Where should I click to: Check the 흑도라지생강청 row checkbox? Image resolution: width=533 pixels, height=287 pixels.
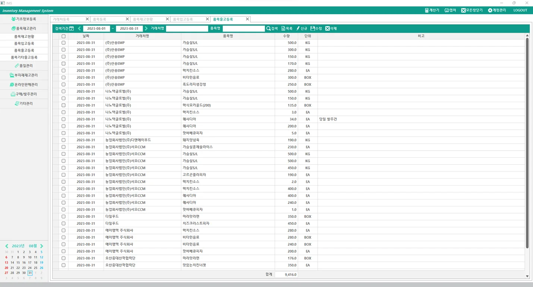(63, 84)
